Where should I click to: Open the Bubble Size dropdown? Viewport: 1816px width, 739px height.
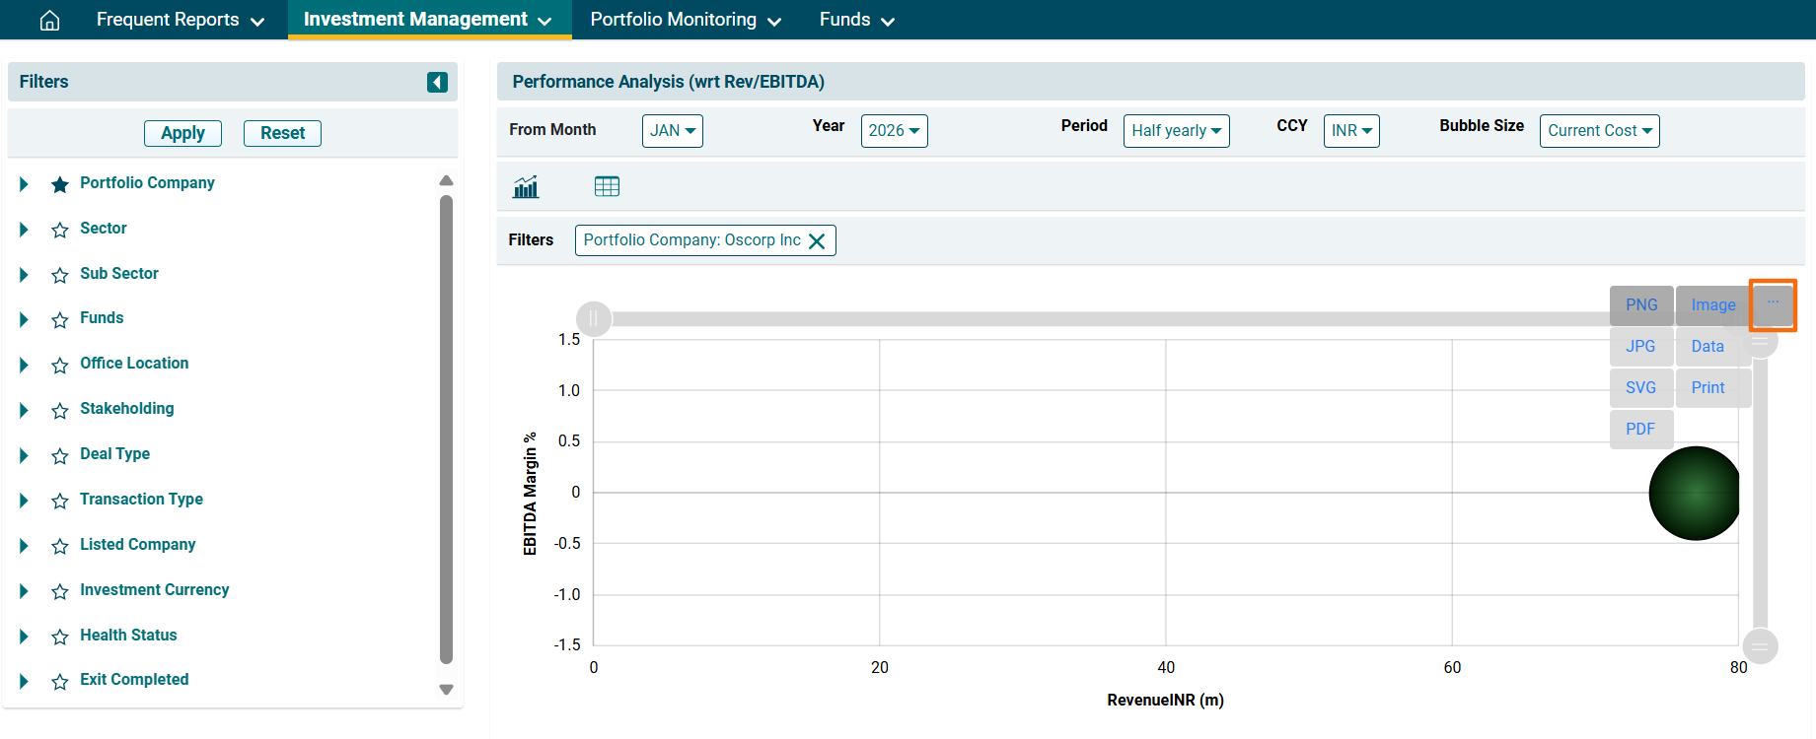pos(1599,130)
